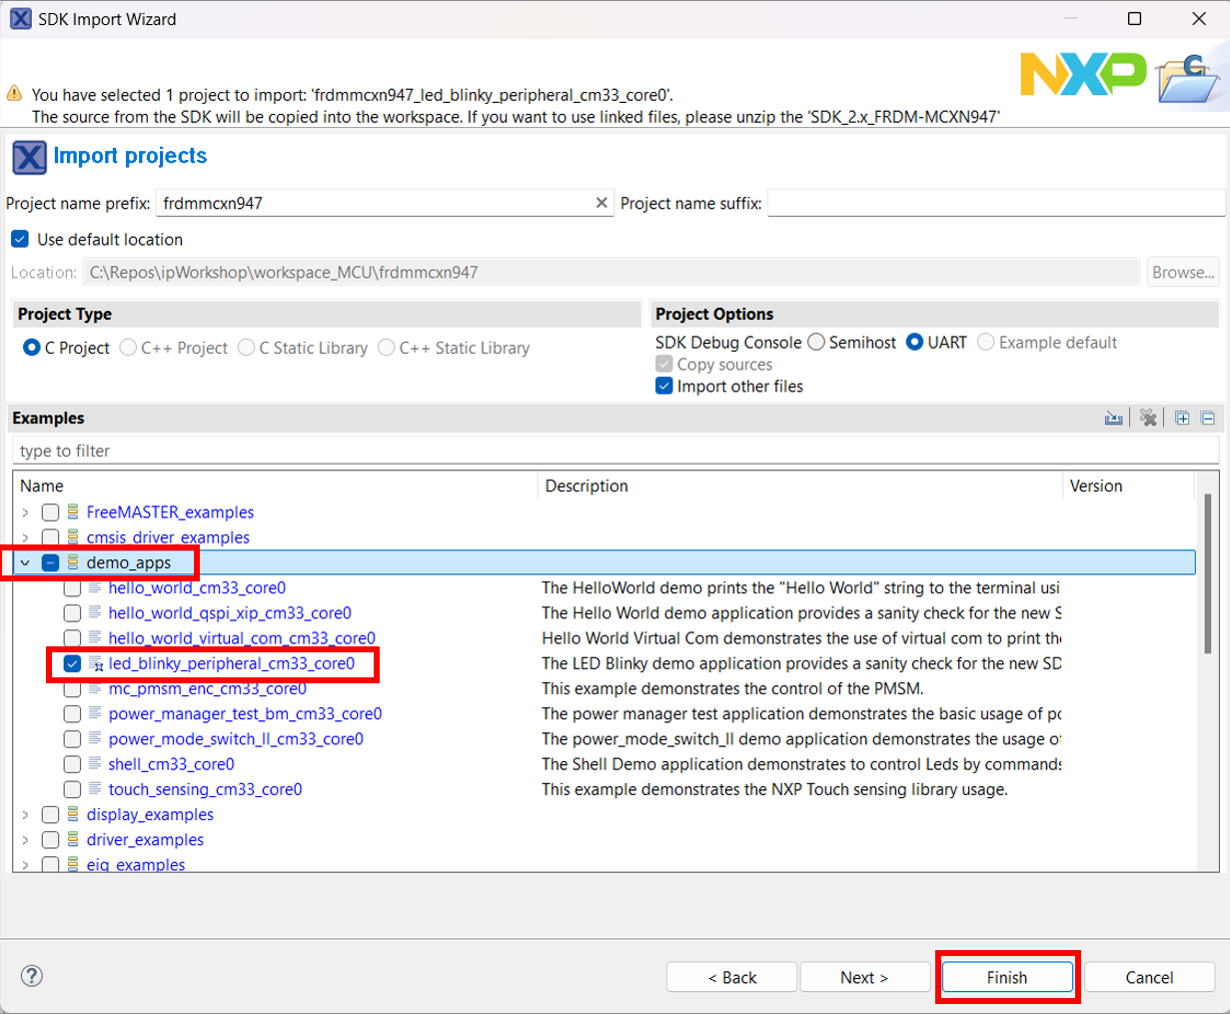Toggle the Import other files checkbox
The image size is (1230, 1014).
click(x=663, y=387)
